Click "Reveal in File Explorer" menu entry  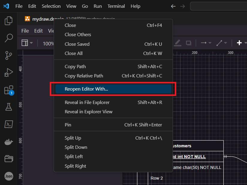coord(87,103)
